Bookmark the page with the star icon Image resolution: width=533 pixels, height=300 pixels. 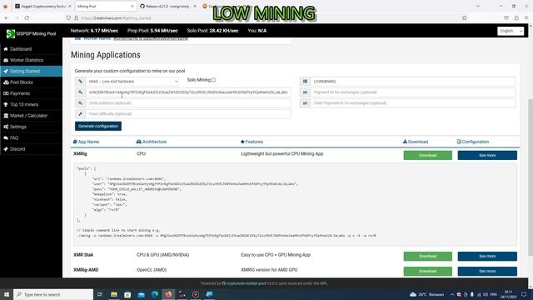[x=465, y=18]
